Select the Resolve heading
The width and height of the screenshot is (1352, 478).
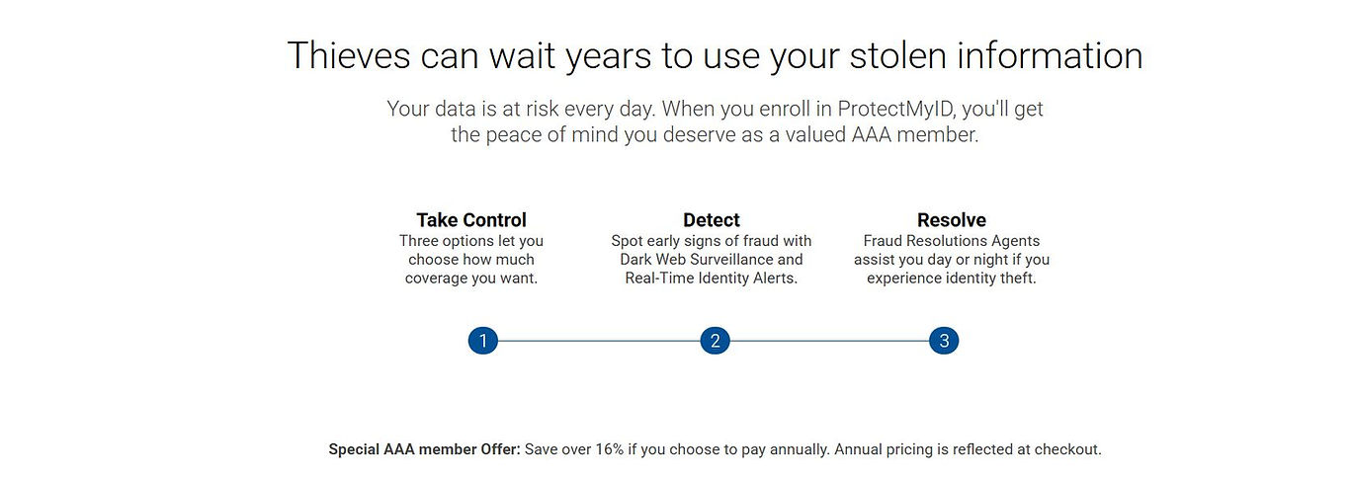pyautogui.click(x=952, y=219)
